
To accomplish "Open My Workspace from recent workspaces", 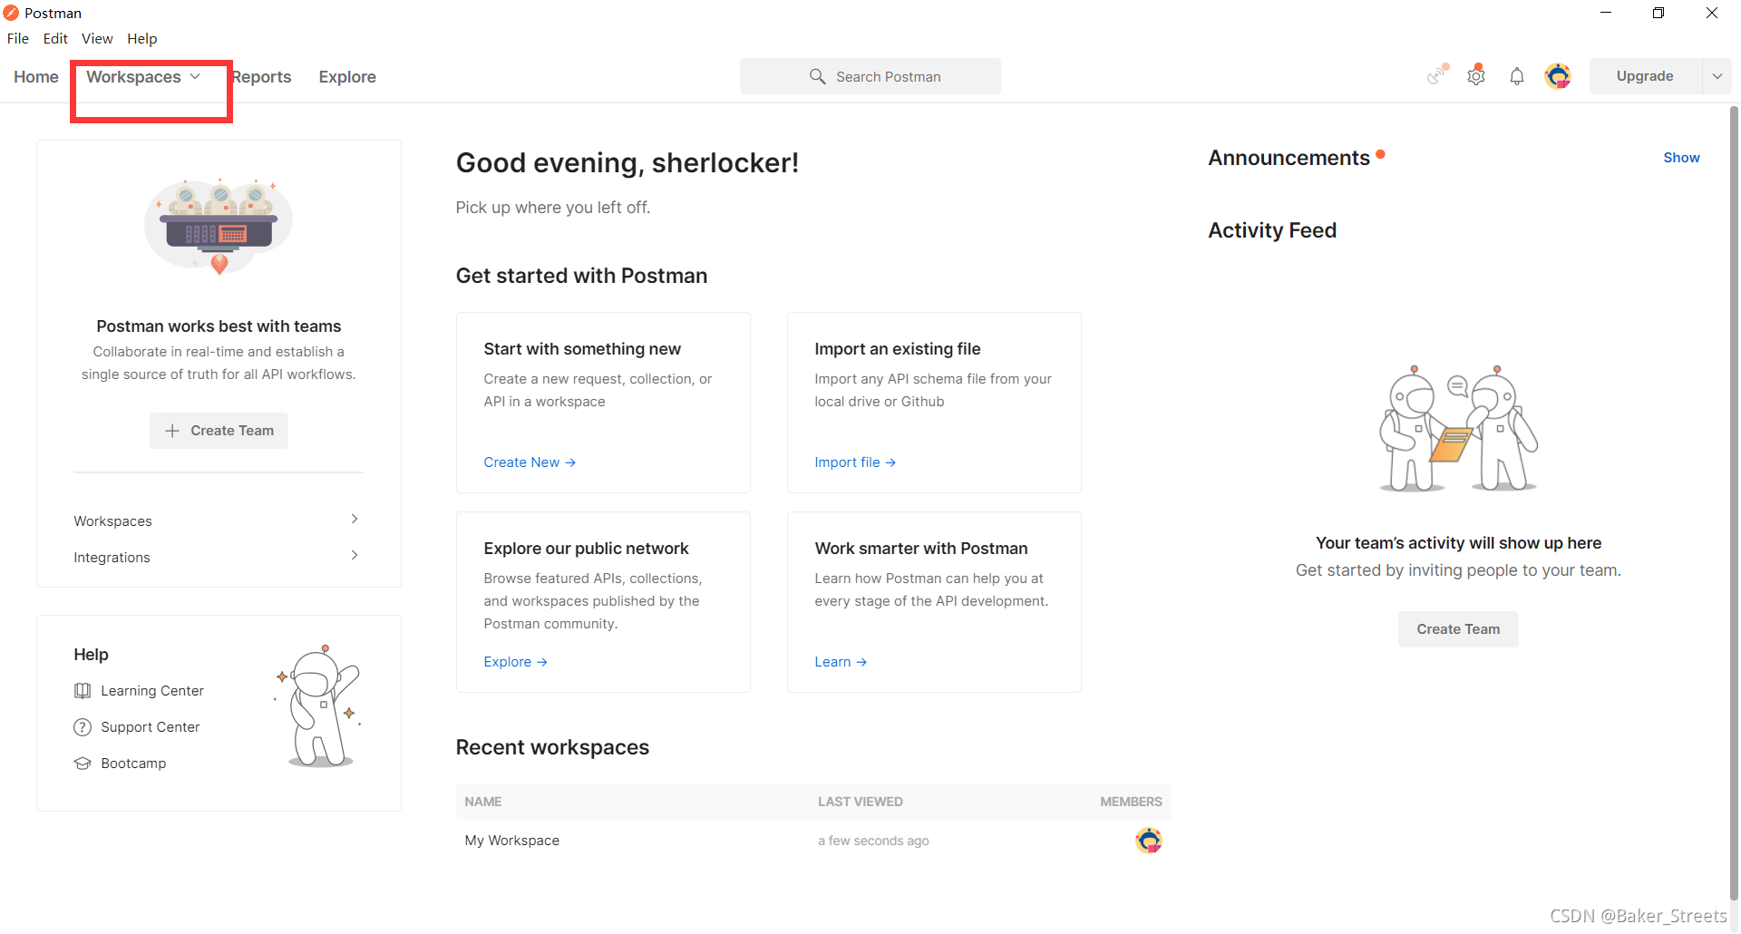I will pyautogui.click(x=512, y=841).
